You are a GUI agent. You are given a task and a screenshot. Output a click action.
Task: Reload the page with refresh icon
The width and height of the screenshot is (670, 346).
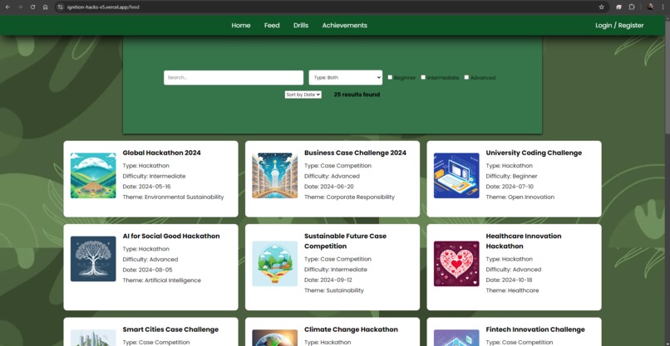(32, 7)
